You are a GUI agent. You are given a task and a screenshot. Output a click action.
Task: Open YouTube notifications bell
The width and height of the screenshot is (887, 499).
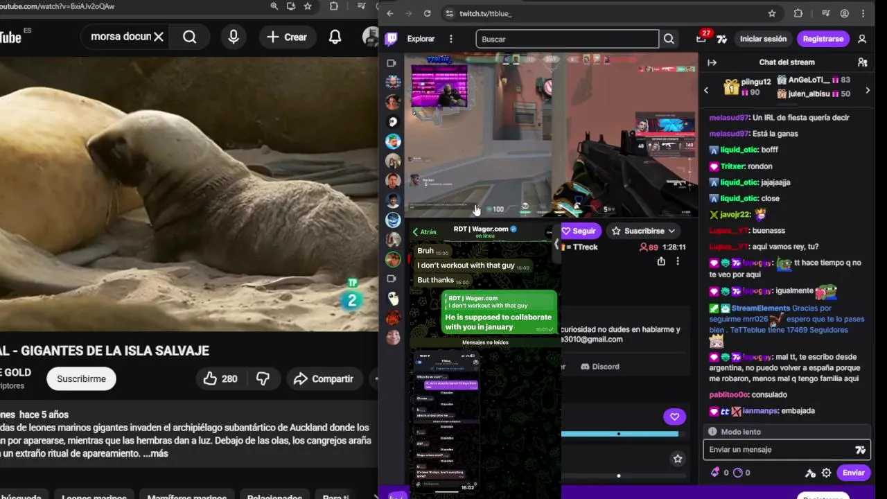(335, 37)
